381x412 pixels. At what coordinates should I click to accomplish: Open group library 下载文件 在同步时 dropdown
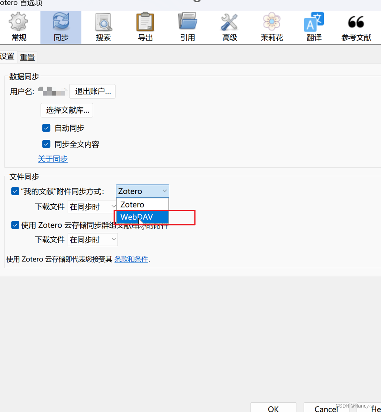tap(93, 239)
